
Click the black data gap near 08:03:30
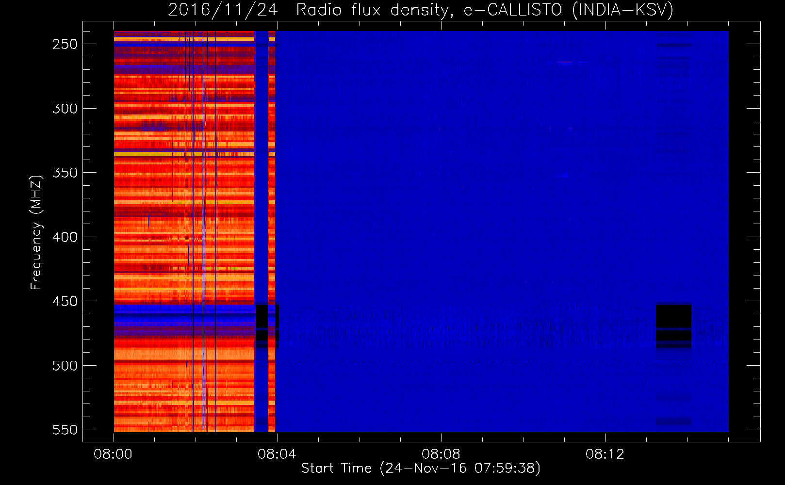(262, 325)
